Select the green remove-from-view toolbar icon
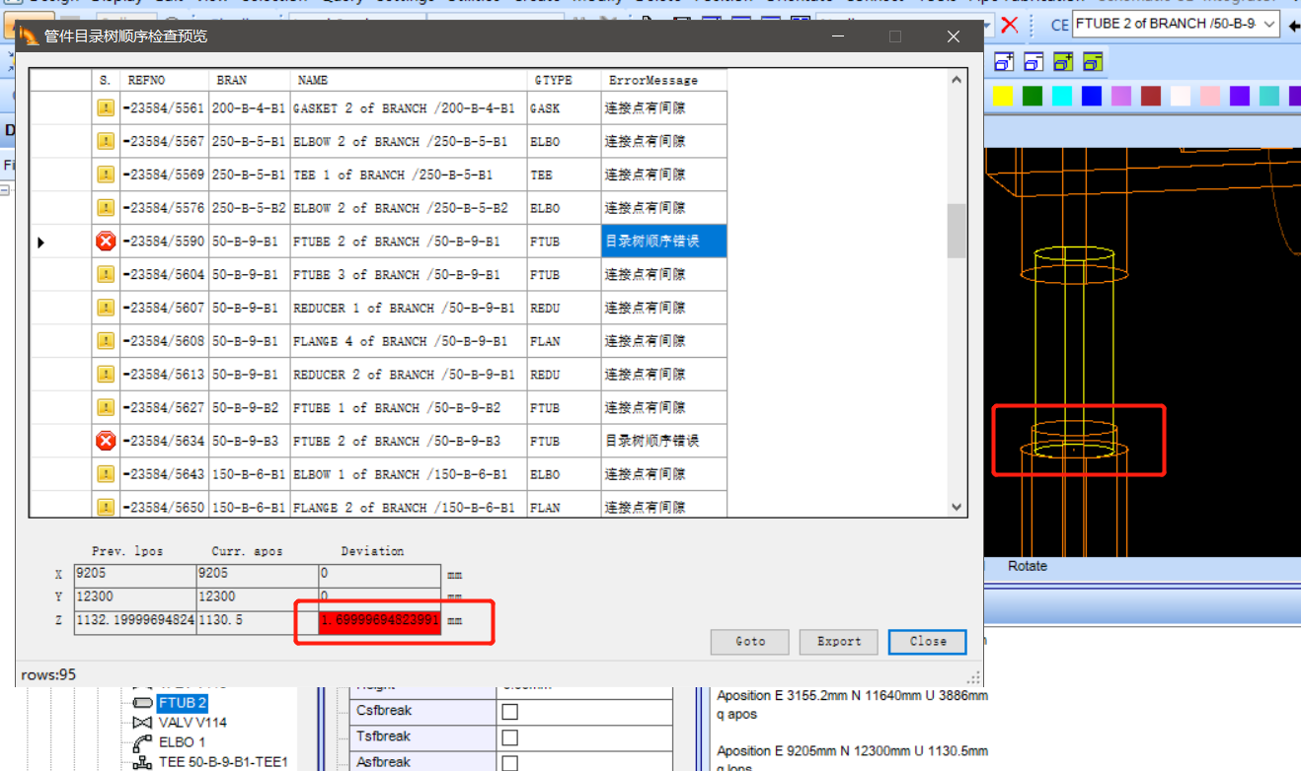 tap(1092, 61)
